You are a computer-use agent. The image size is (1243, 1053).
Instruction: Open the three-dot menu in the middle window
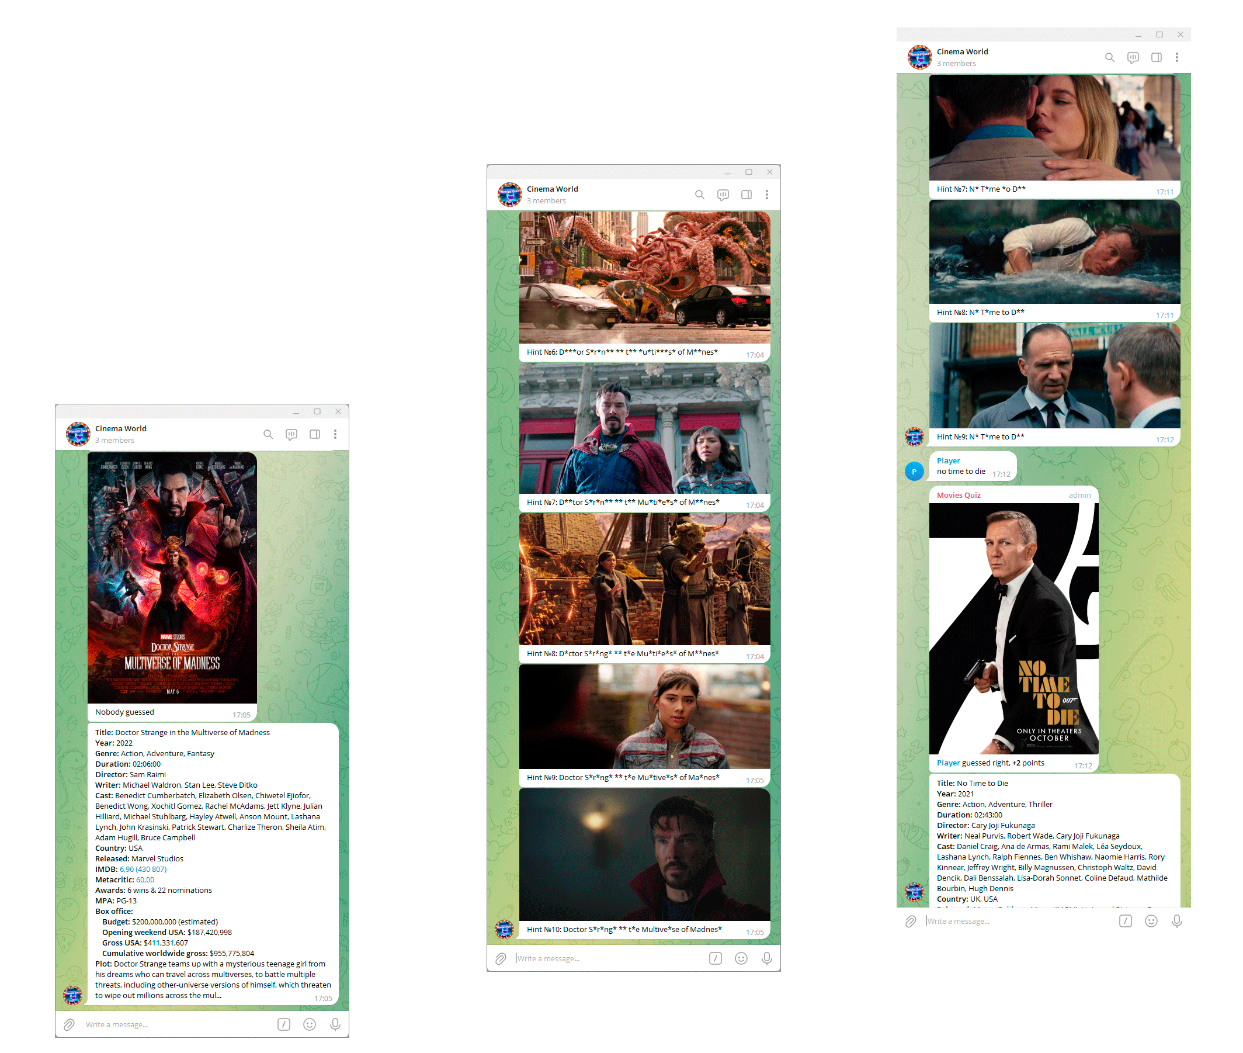[767, 195]
